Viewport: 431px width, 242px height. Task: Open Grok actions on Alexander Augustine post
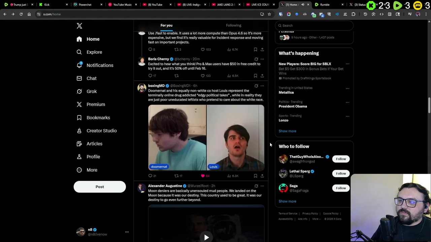(x=256, y=186)
